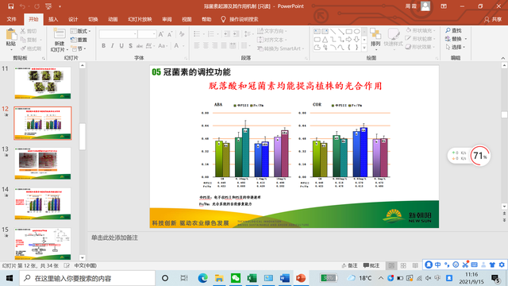Switch to the Animations (动画) tab
508x286 pixels.
[113, 19]
